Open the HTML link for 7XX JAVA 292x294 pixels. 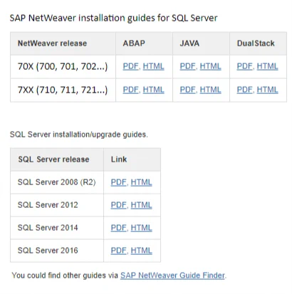coord(210,90)
